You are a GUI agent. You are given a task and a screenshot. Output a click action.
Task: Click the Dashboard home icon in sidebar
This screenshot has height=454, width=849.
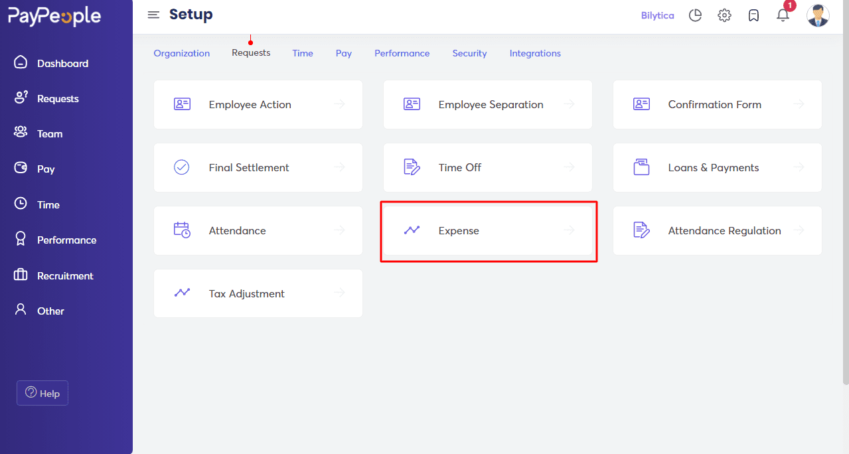pyautogui.click(x=21, y=62)
